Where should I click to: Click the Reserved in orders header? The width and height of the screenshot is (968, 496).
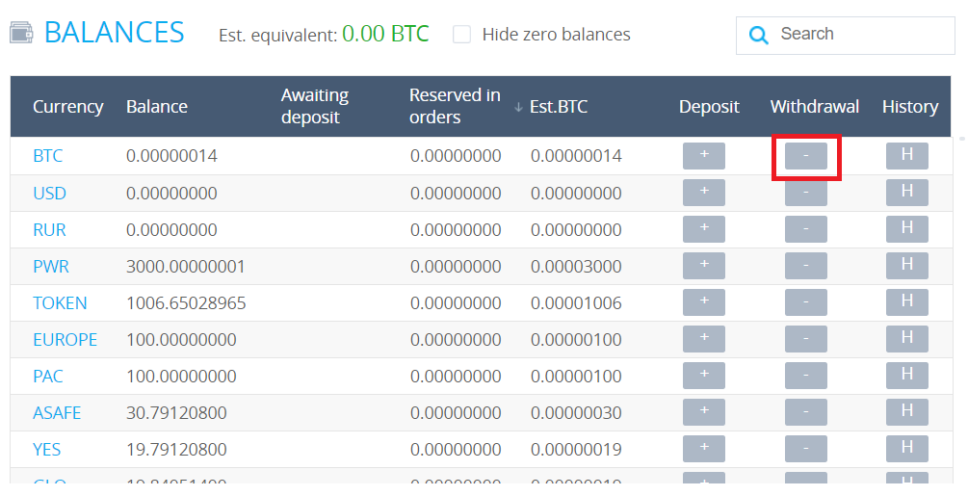455,106
